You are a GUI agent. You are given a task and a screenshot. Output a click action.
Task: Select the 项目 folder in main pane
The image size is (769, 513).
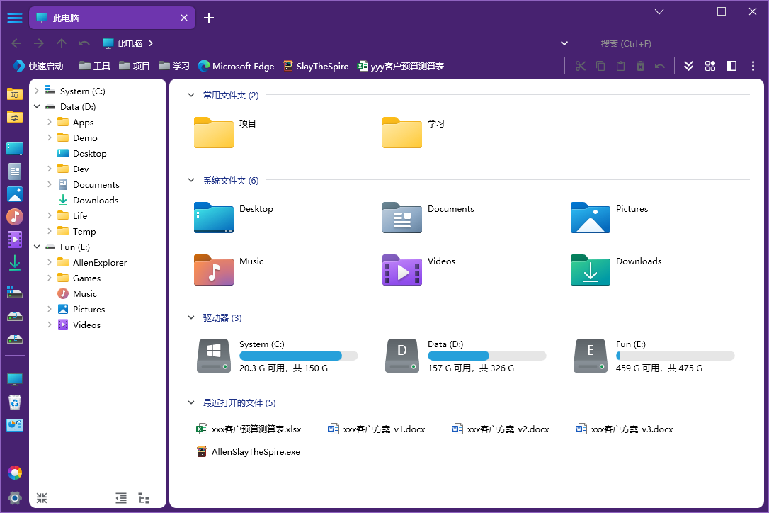(225, 132)
